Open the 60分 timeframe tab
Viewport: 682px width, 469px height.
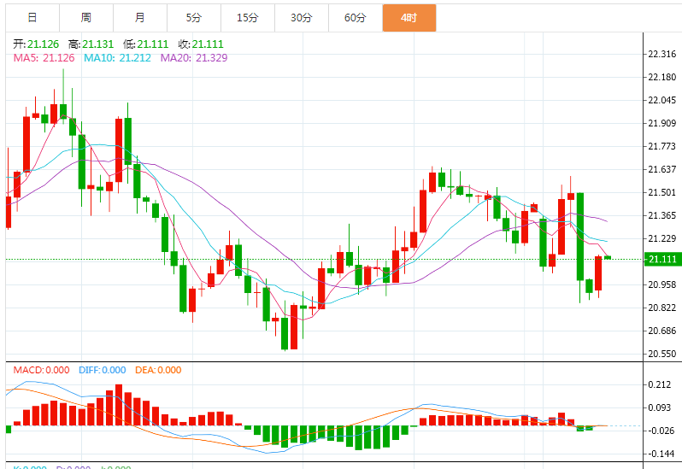356,18
